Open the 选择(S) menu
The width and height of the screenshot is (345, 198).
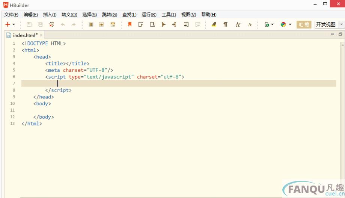tap(90, 15)
